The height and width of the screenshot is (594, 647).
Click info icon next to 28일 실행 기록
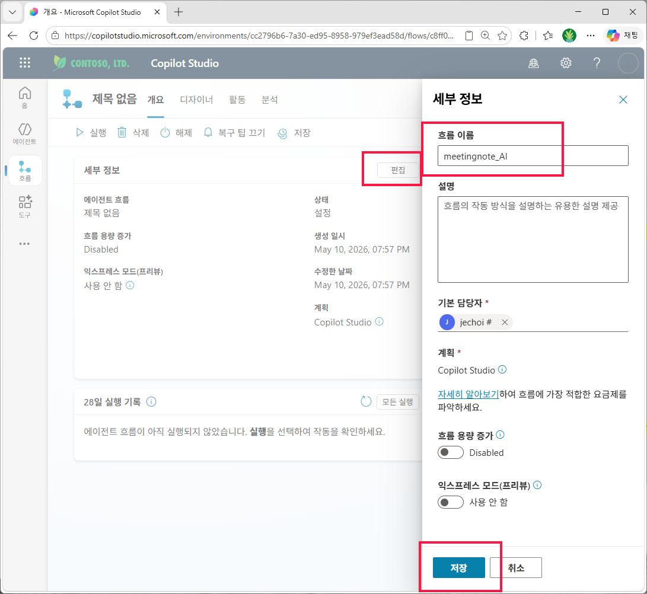tap(151, 402)
